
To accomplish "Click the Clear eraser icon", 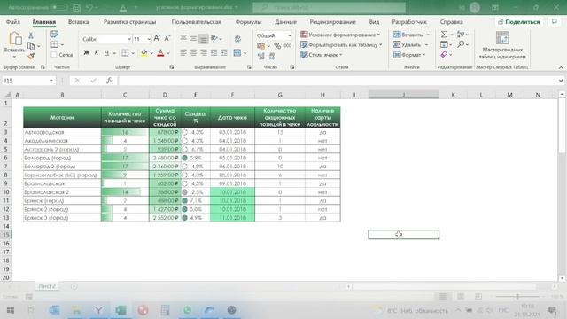I will pyautogui.click(x=444, y=55).
